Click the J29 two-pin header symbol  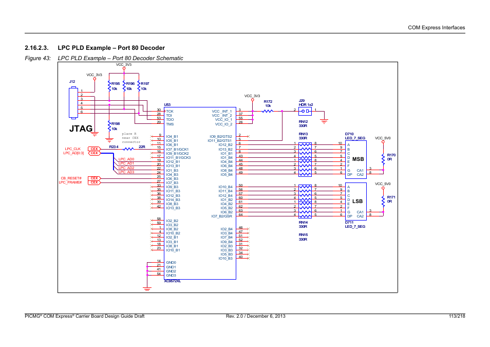pyautogui.click(x=305, y=111)
